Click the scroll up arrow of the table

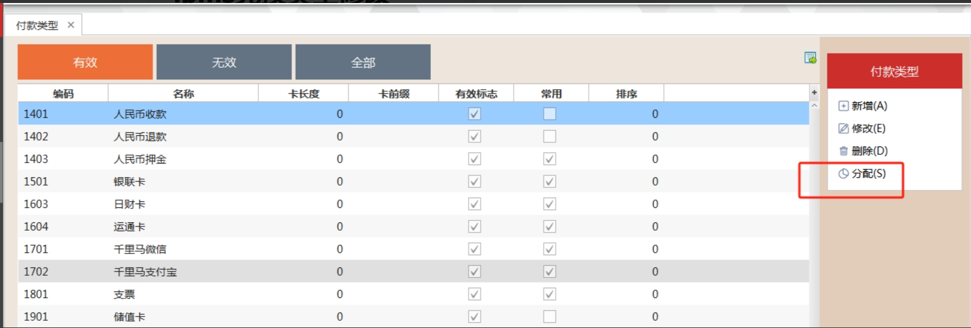814,106
